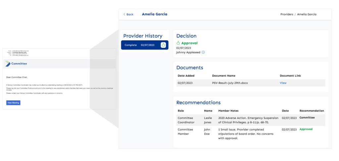Open the View link for PSV-Result document
The image size is (339, 161).
(283, 83)
